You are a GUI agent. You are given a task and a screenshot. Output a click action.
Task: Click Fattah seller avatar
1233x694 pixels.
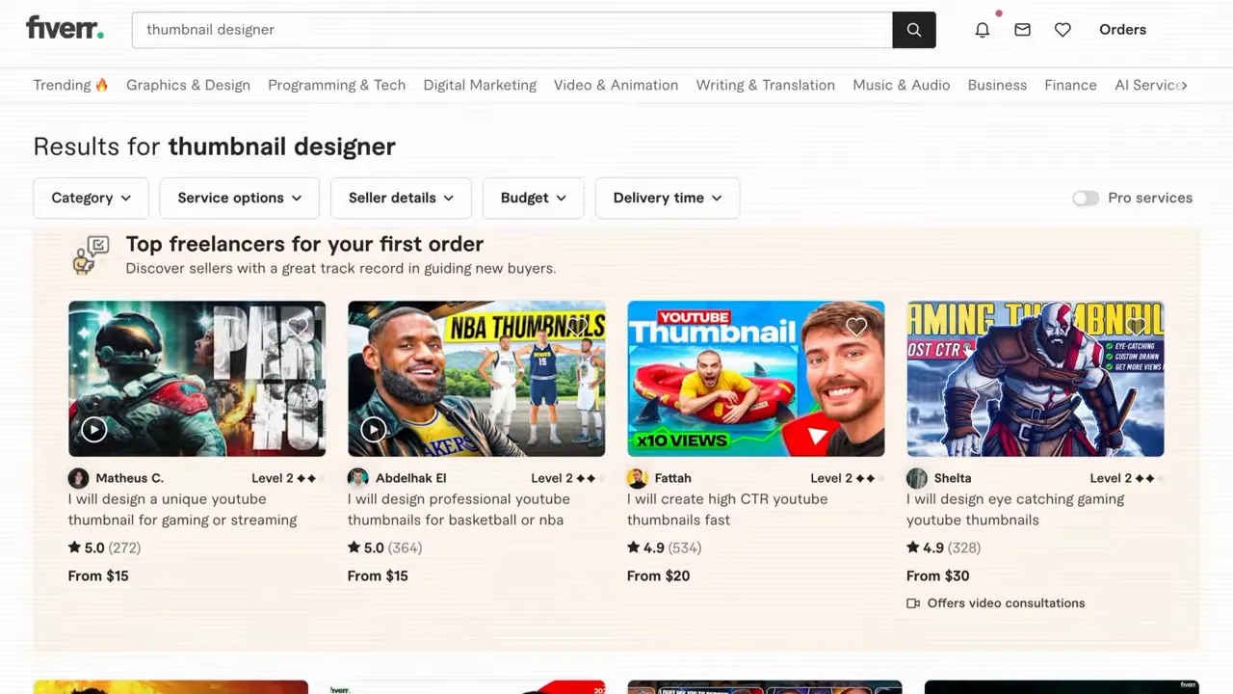point(637,478)
